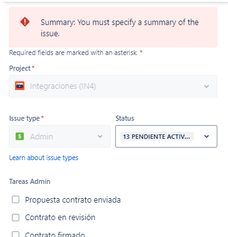
Task: Click the red error warning icon
Action: tap(25, 22)
